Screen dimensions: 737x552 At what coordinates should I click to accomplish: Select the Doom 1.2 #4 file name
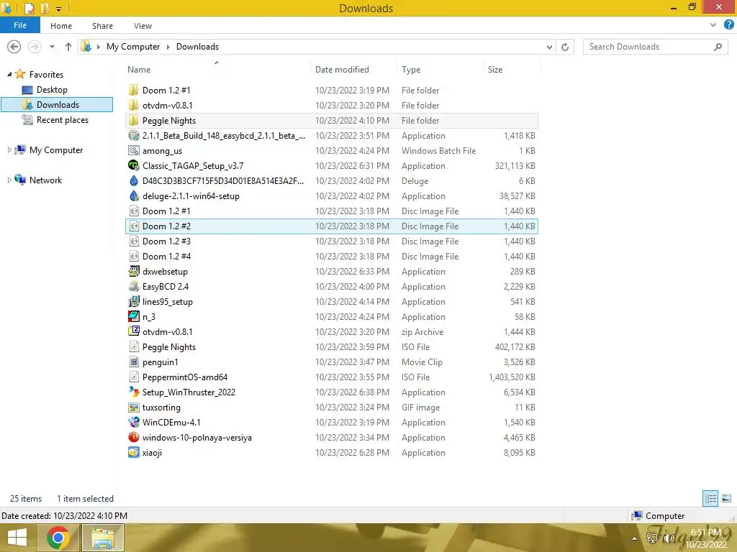click(166, 257)
